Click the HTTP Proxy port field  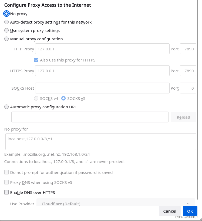188,49
